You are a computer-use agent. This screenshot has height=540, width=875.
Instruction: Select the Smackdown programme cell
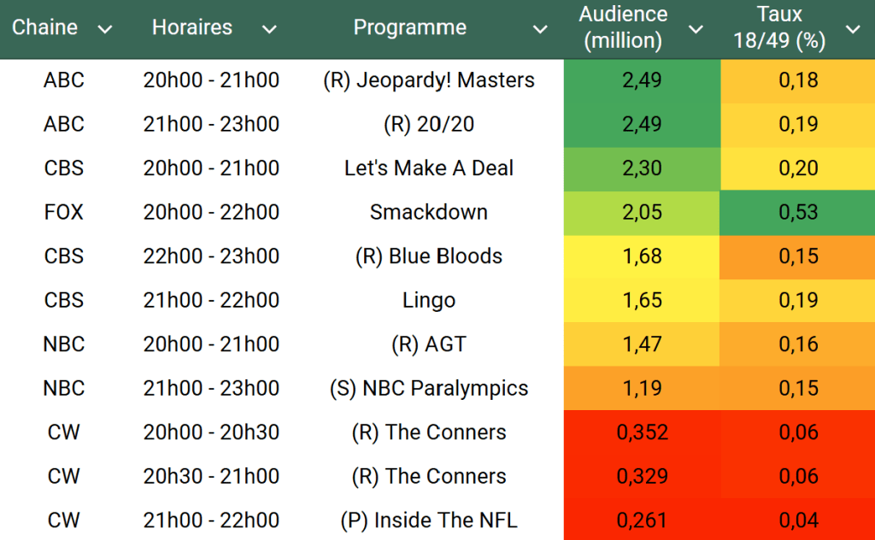point(429,212)
